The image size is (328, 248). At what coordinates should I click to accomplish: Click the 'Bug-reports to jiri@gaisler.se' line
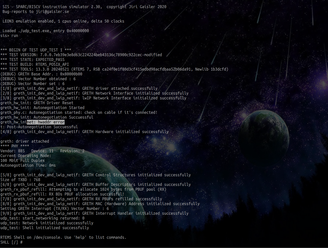point(36,11)
